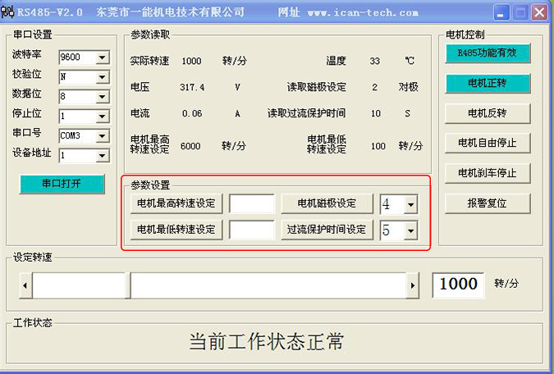Screen dimensions: 554x374
Task: Click the speed slider left arrow
Action: click(25, 285)
